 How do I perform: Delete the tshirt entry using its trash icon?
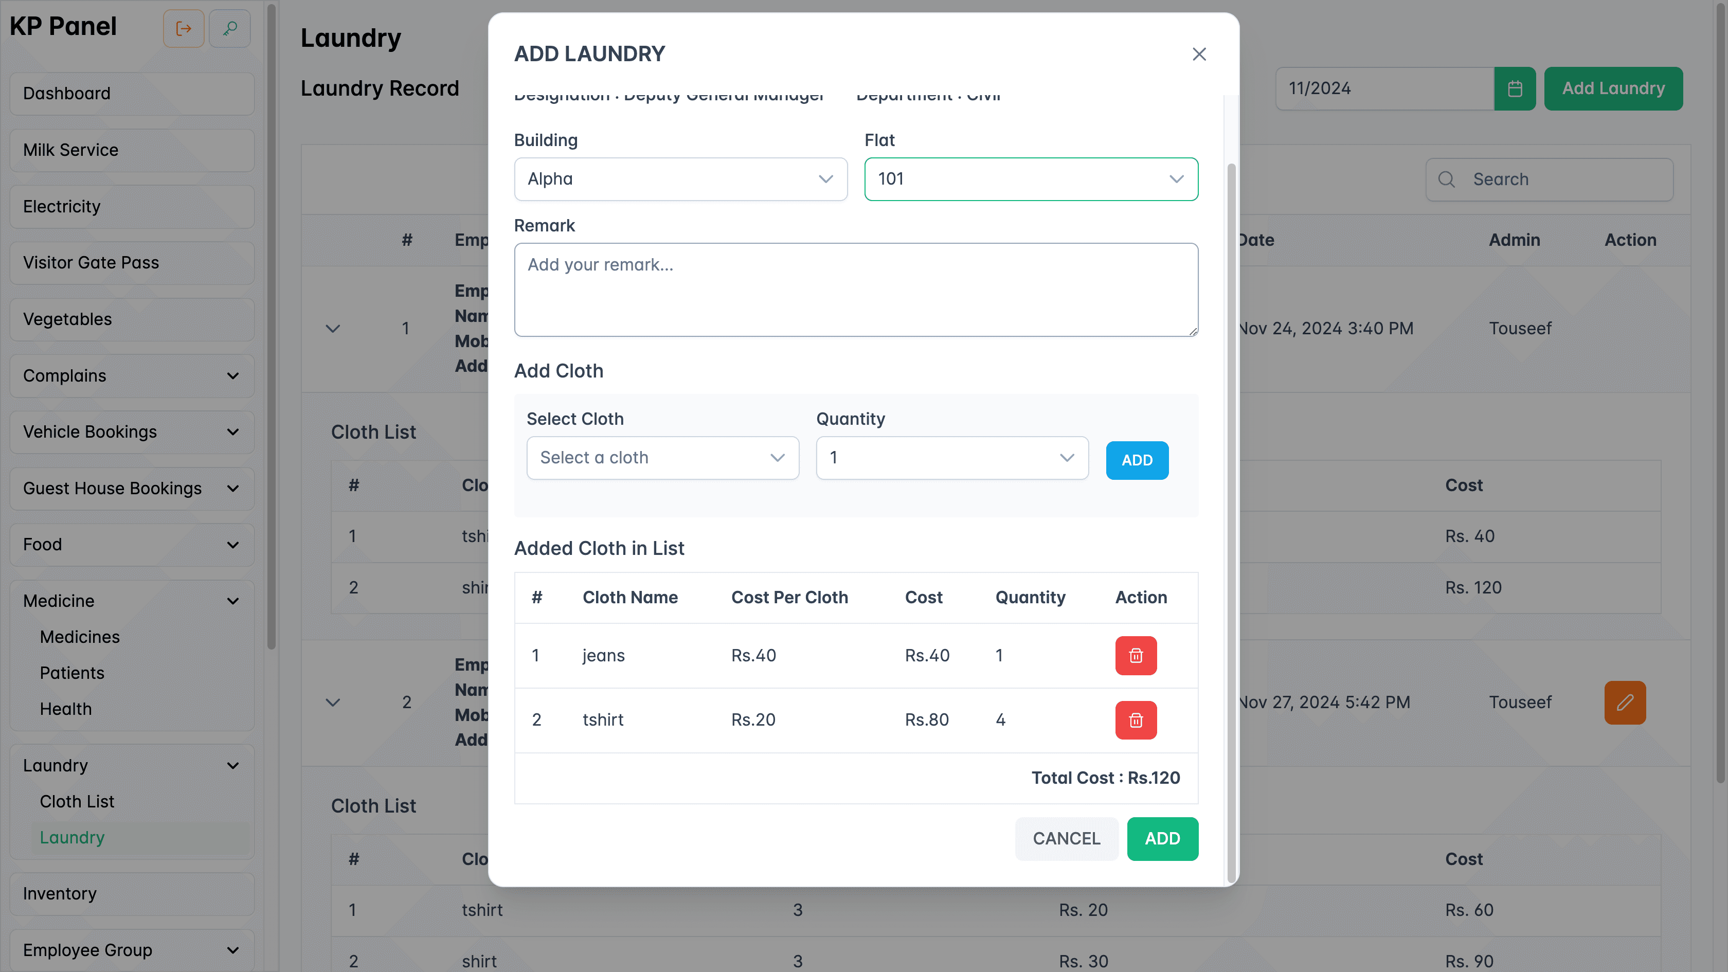(1136, 720)
